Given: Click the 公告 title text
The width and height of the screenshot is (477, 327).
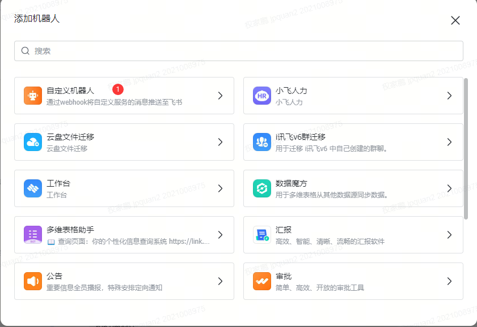Looking at the screenshot, I should pos(54,276).
